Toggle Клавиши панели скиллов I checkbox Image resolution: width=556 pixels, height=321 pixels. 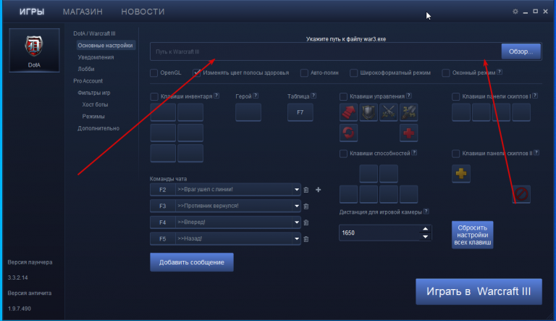coord(456,96)
